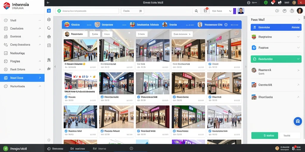Open the toolbar dropdown beside the purple swatch
The height and width of the screenshot is (152, 305).
tap(221, 11)
